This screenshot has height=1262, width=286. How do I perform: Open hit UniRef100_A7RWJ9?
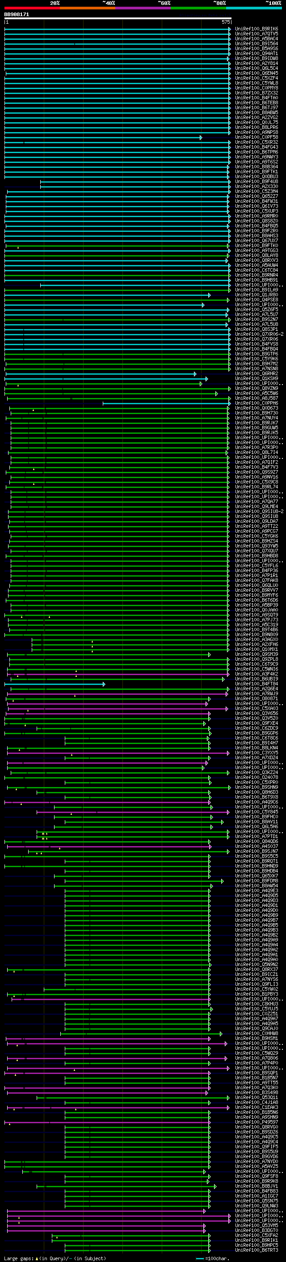(x=257, y=694)
